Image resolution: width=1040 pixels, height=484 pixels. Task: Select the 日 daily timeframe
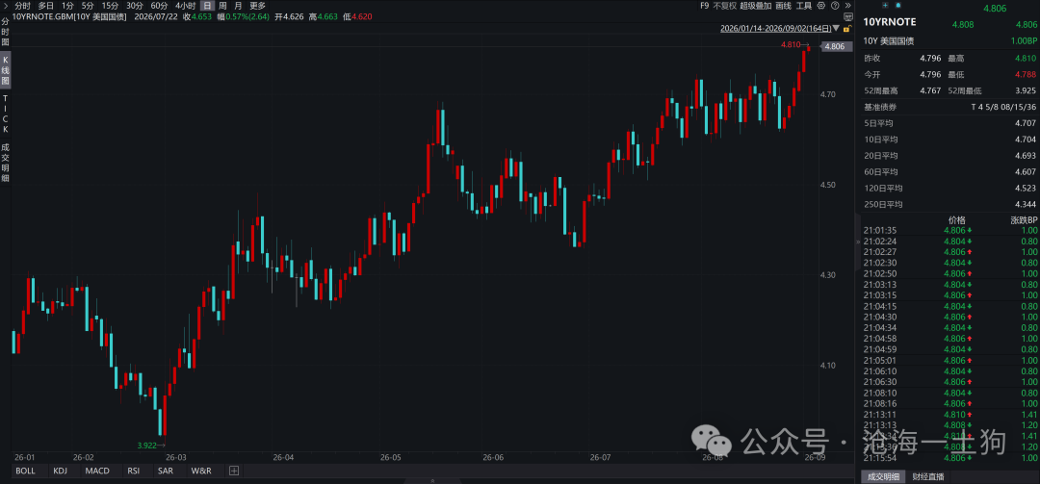[207, 6]
